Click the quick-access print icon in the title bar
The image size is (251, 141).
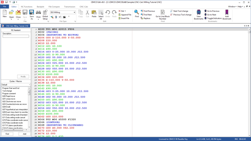tap(14, 2)
